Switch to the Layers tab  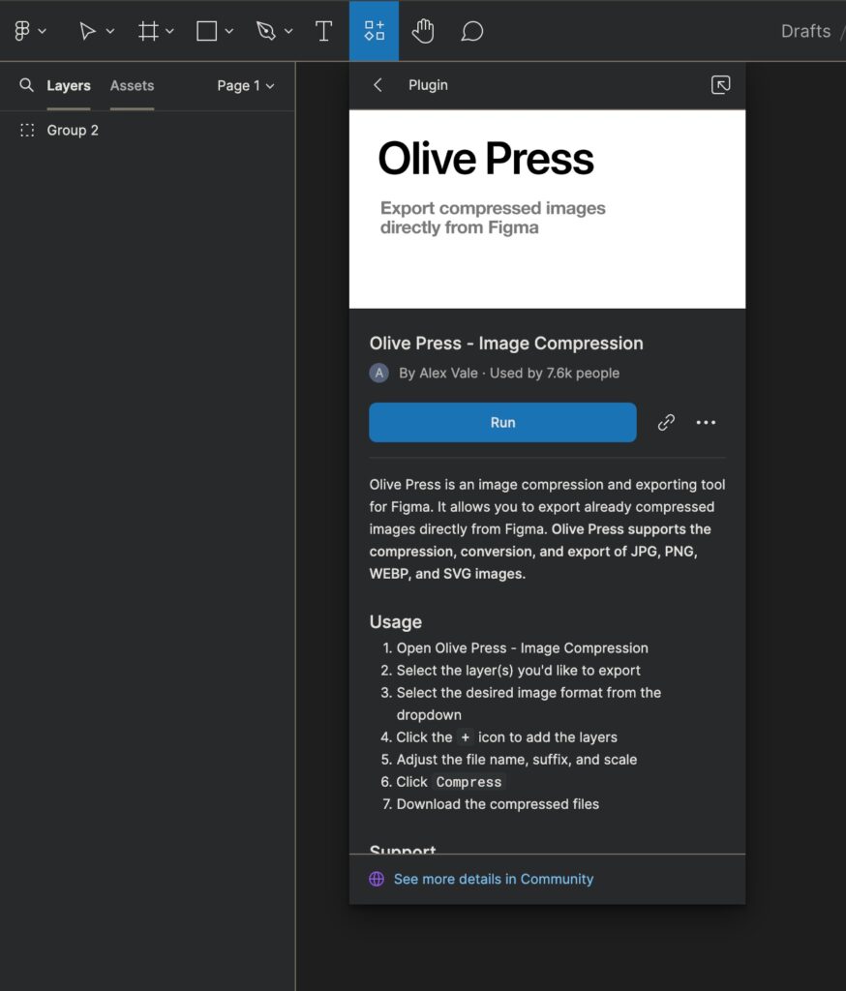pos(69,85)
